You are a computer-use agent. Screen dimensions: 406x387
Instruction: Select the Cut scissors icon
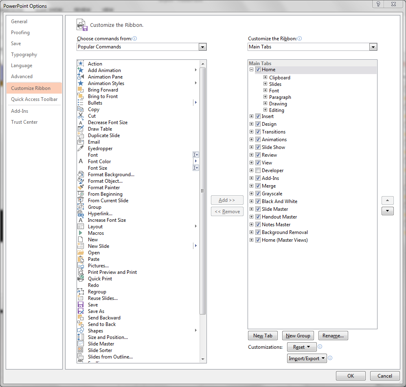81,116
